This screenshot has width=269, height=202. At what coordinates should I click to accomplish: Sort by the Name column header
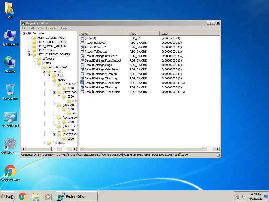pyautogui.click(x=104, y=33)
